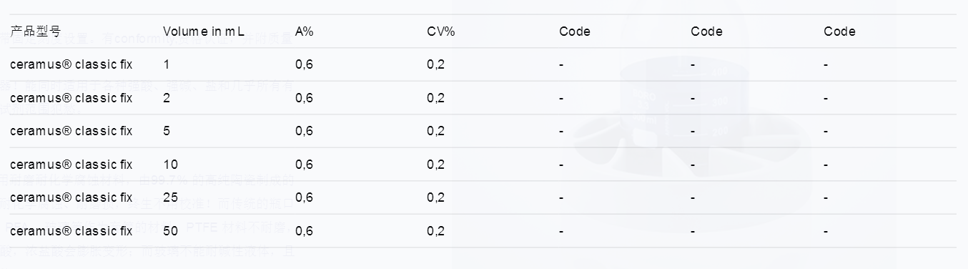The height and width of the screenshot is (269, 968).
Task: Select the A% 0,6 cell in 1 mL row
Action: 304,64
